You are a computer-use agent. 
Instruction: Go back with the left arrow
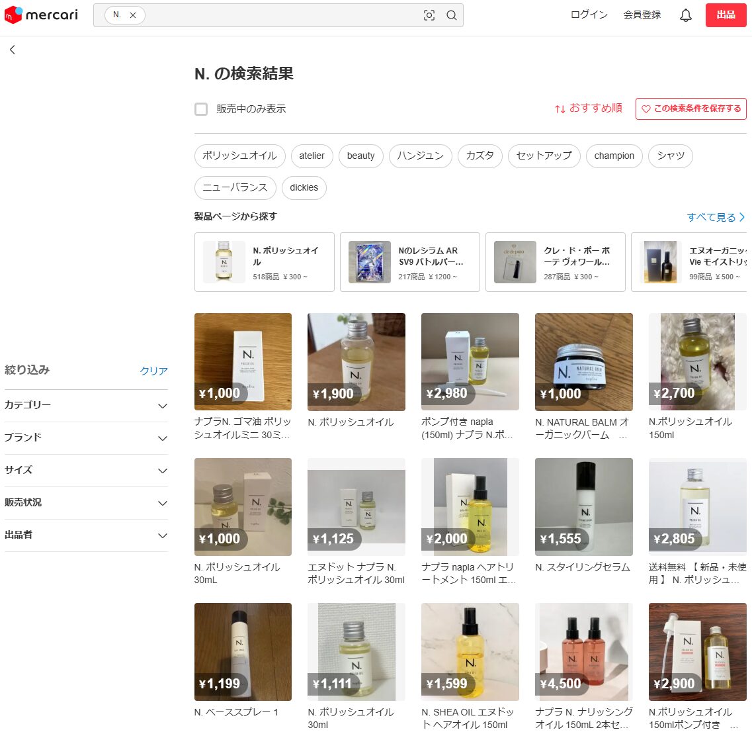(x=13, y=50)
